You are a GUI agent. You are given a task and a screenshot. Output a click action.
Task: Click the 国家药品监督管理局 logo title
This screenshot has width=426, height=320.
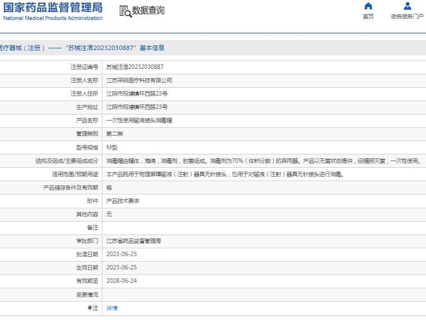[53, 7]
